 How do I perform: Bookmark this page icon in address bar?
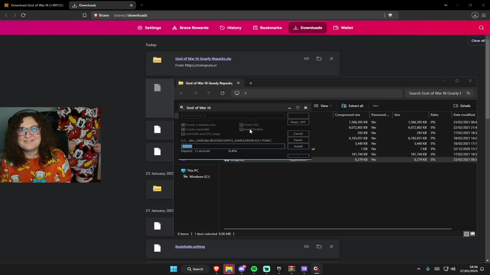(84, 15)
